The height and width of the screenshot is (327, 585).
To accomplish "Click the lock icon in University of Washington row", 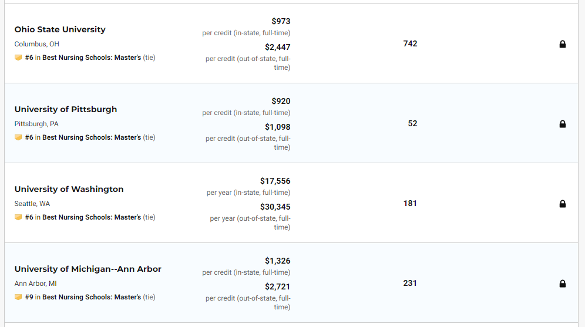I will click(x=563, y=204).
